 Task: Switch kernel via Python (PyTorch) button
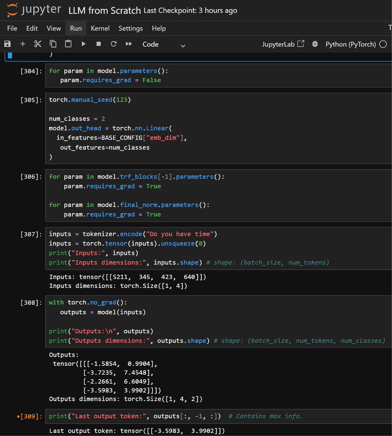[x=351, y=44]
